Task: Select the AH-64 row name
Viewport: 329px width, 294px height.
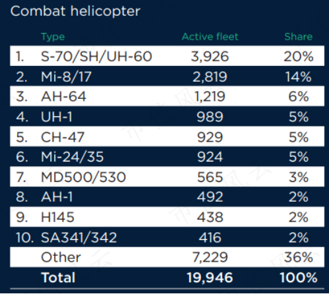Action: point(63,96)
